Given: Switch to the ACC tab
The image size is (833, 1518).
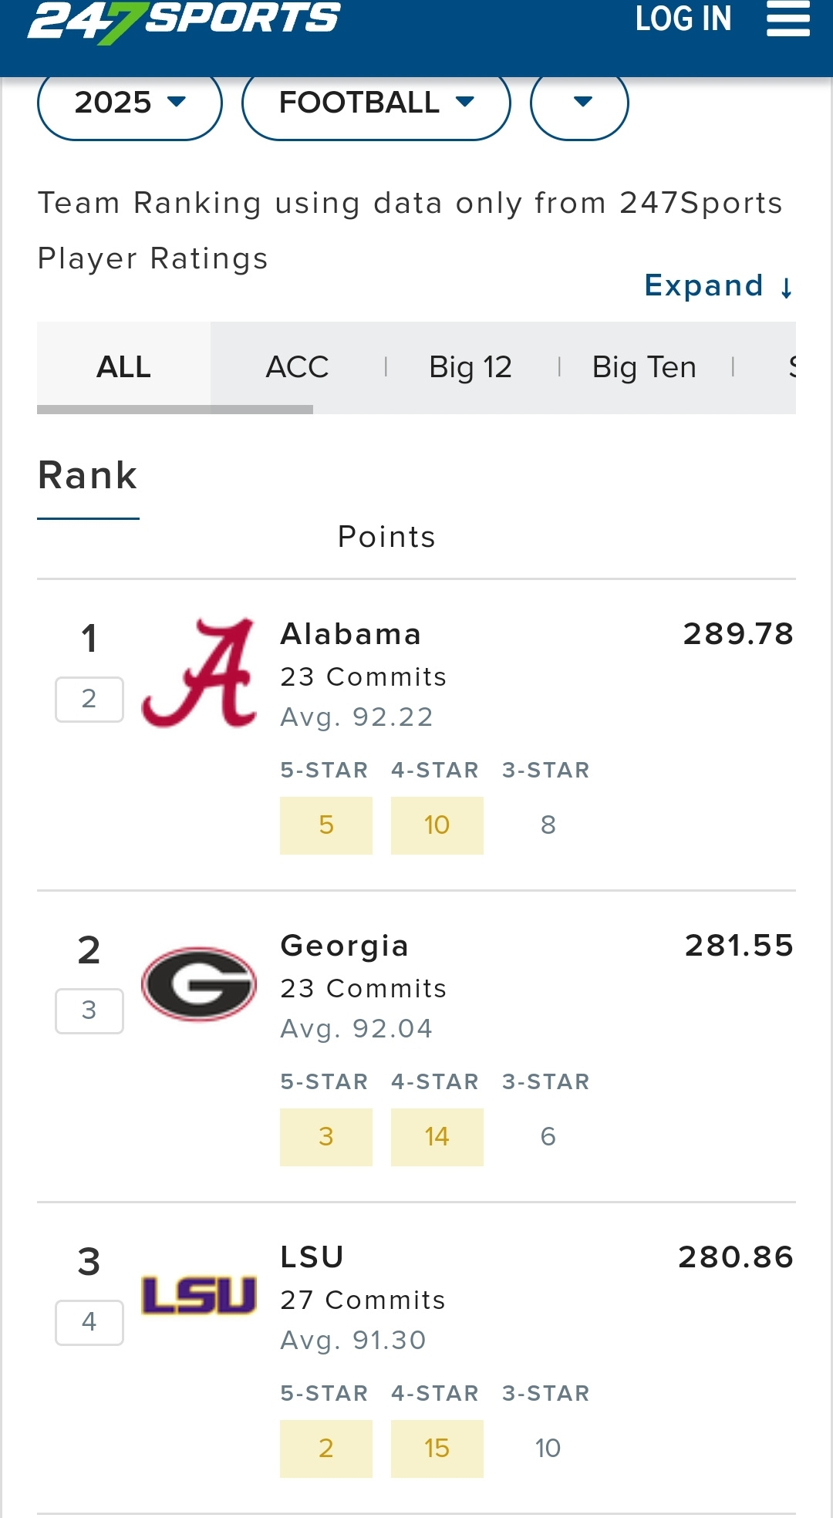Looking at the screenshot, I should (297, 367).
